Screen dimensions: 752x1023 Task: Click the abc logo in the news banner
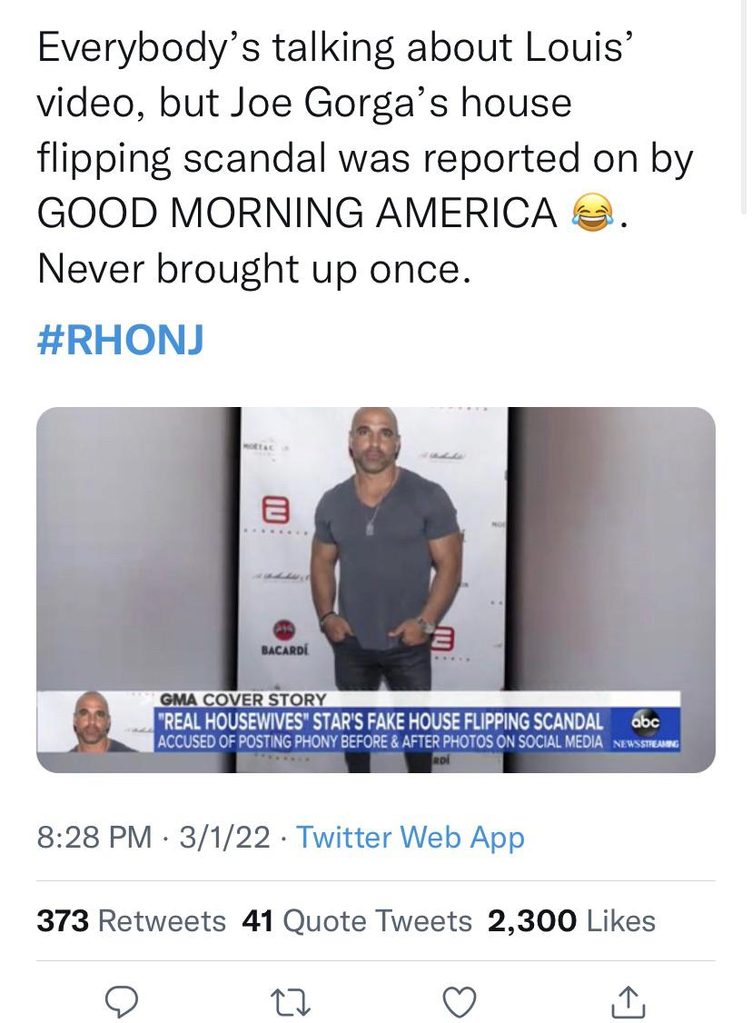[646, 720]
